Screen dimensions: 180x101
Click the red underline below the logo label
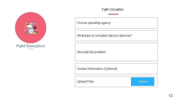point(30,49)
